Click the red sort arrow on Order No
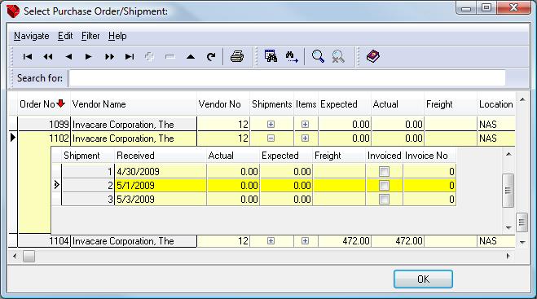The height and width of the screenshot is (299, 537). (x=61, y=103)
